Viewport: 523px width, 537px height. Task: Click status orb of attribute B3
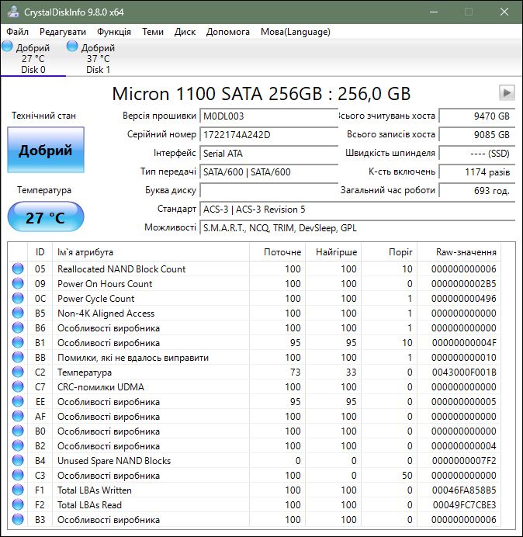[x=18, y=519]
